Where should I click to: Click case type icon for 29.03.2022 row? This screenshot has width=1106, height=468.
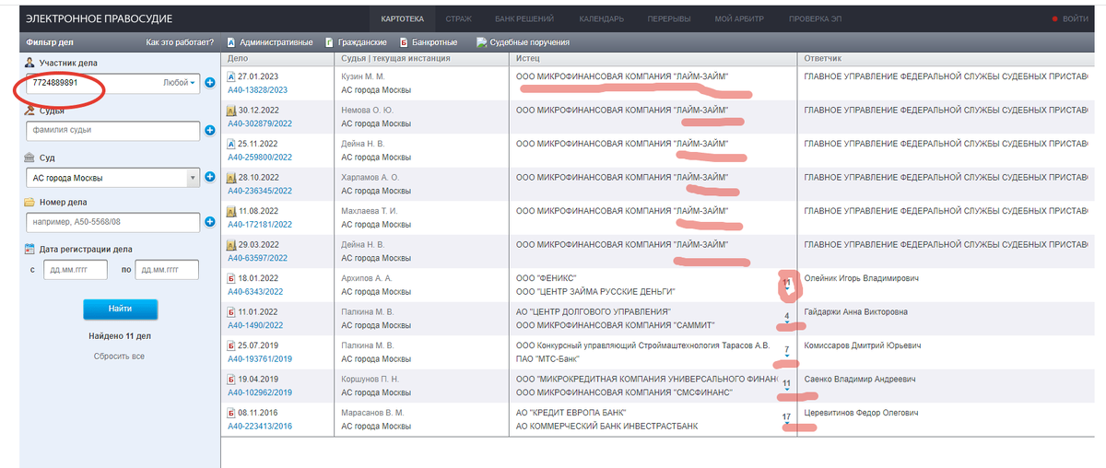231,244
